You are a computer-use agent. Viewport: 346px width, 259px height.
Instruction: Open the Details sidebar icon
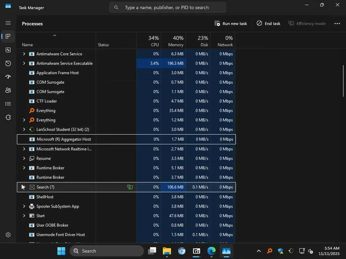pos(8,104)
